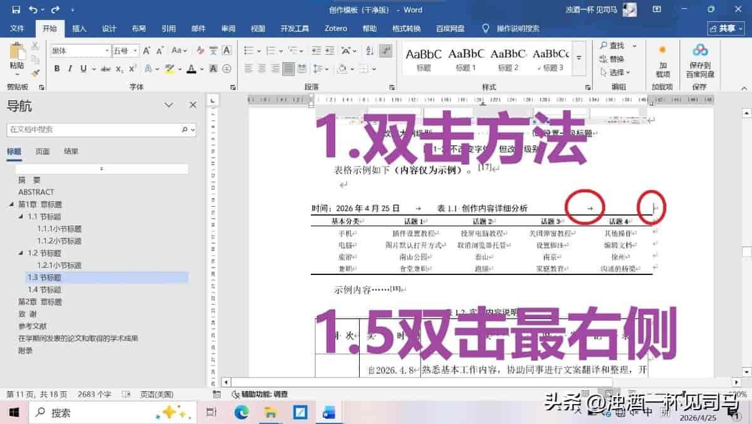Click the Undo arrow in title bar
Image resolution: width=752 pixels, height=424 pixels.
click(x=33, y=9)
